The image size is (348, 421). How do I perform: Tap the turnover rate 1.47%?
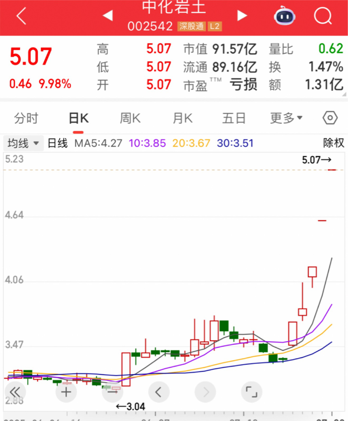[326, 67]
